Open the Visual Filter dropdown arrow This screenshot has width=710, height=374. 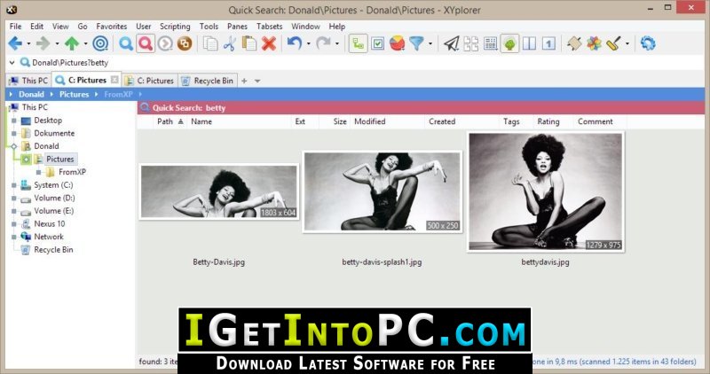(430, 43)
